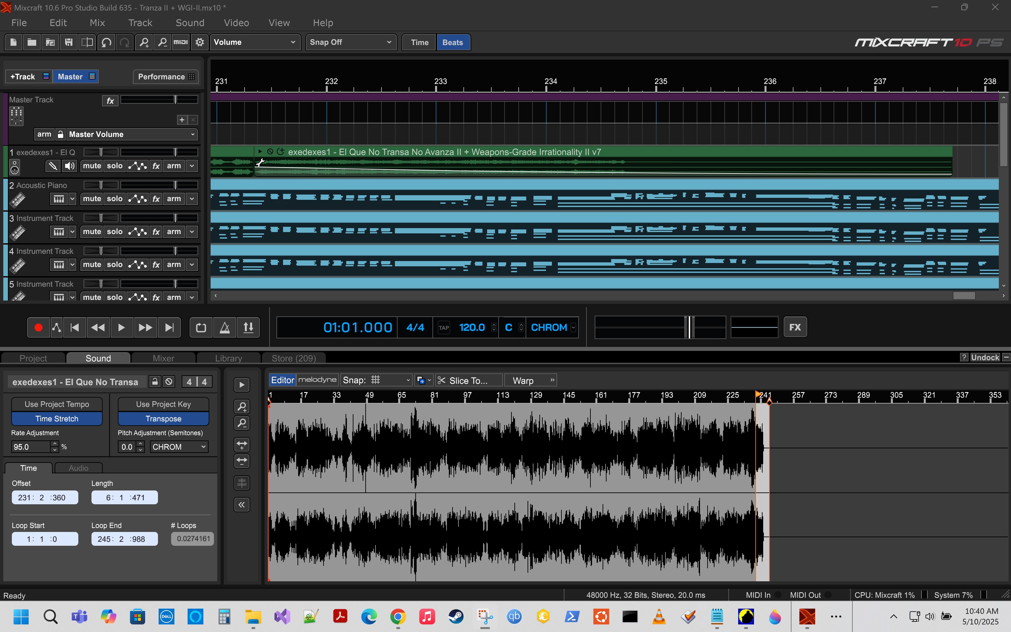Create a new project with the blank-page icon
The image size is (1011, 632).
(x=13, y=42)
